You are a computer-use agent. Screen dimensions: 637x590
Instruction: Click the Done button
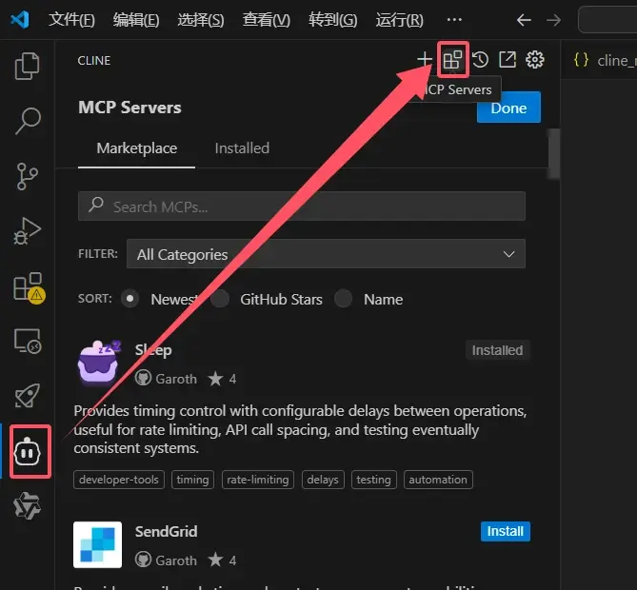point(508,108)
